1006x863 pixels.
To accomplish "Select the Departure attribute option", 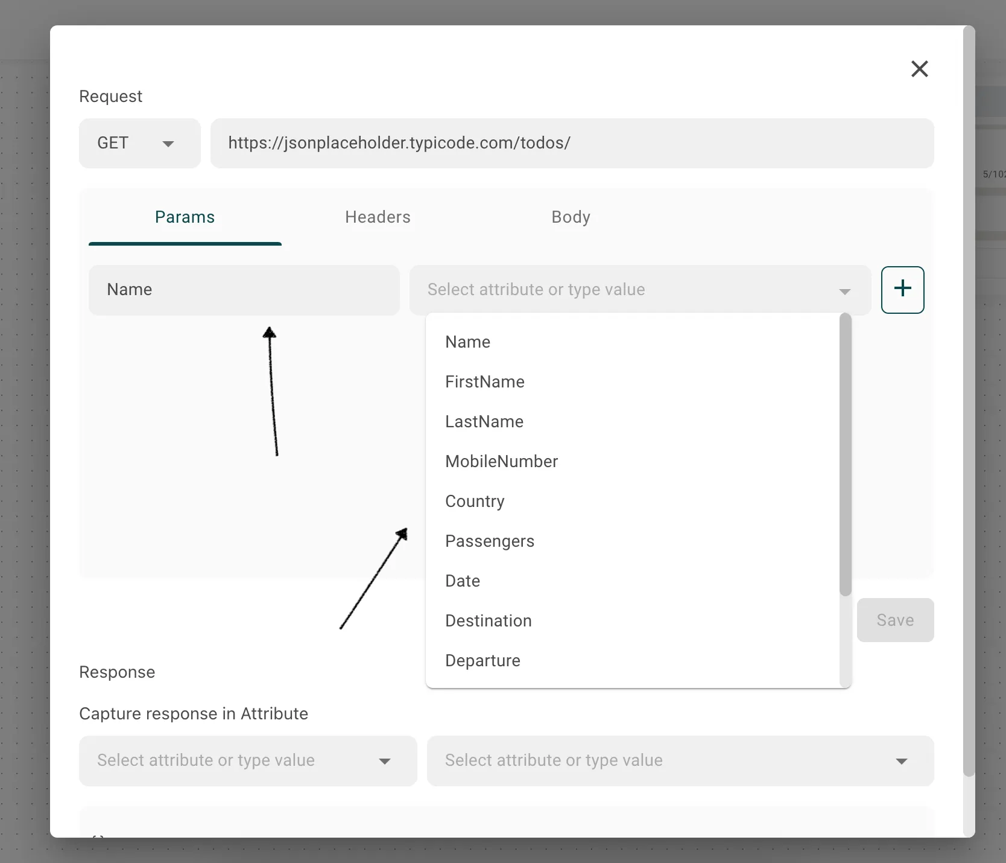I will coord(482,661).
